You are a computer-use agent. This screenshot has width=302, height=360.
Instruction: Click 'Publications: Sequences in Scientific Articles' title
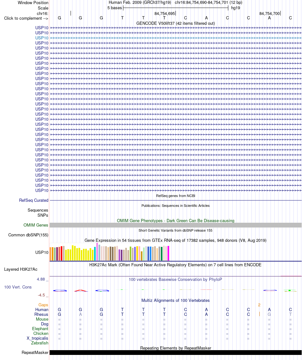[x=175, y=206]
